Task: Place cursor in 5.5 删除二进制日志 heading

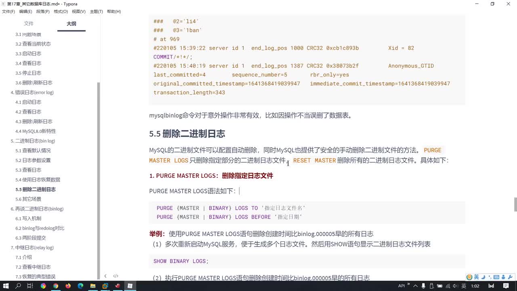Action: pyautogui.click(x=187, y=134)
